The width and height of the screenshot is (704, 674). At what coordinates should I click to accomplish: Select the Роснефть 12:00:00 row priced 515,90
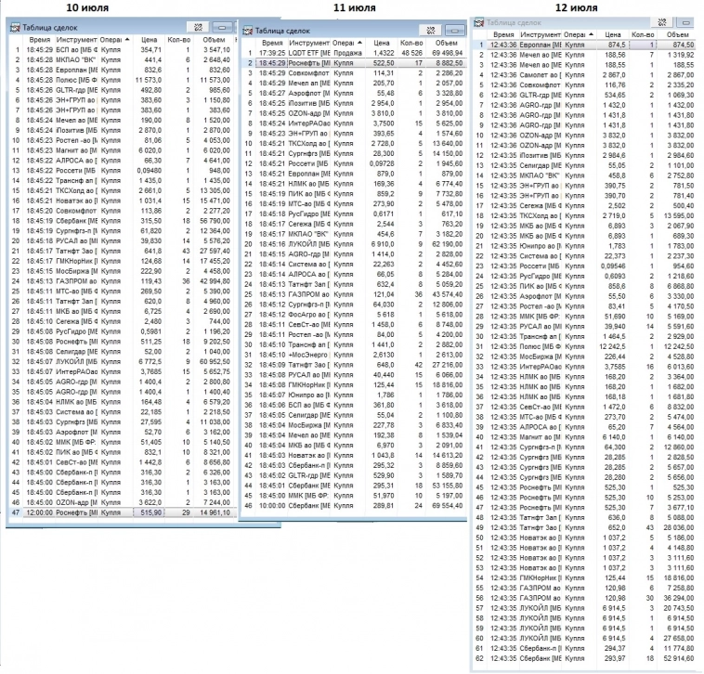click(x=121, y=511)
